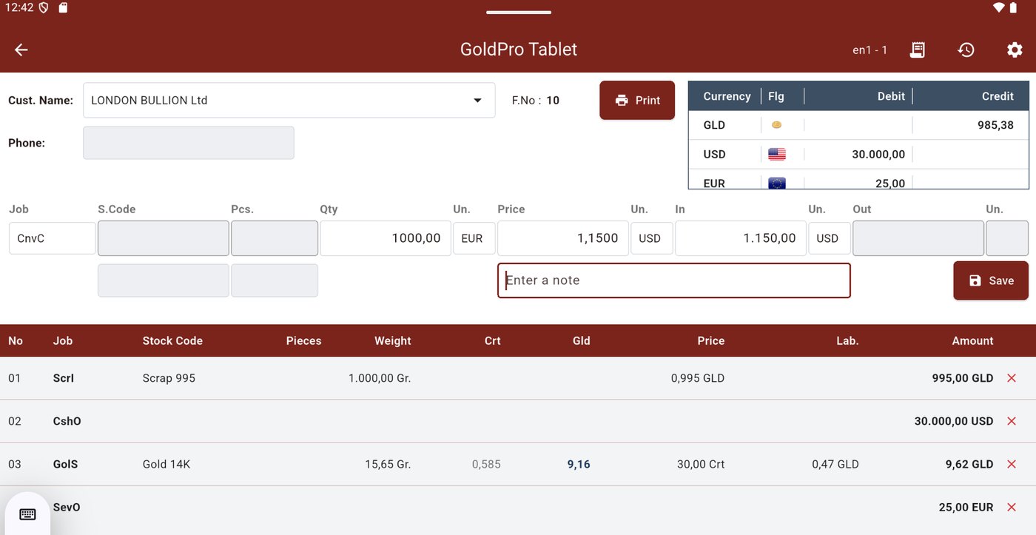The height and width of the screenshot is (535, 1036).
Task: Click the Credit column header
Action: 998,96
